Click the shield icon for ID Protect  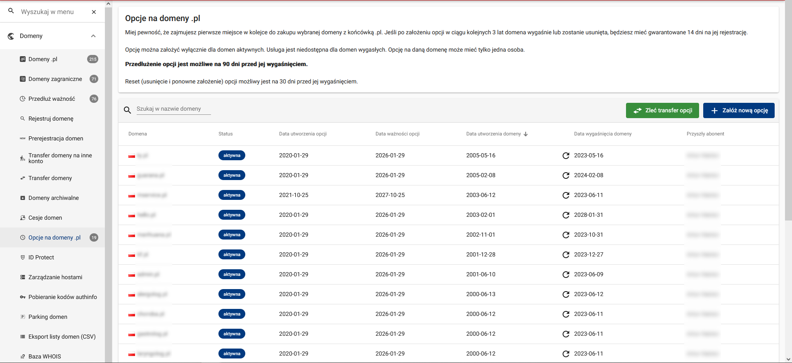click(x=23, y=257)
